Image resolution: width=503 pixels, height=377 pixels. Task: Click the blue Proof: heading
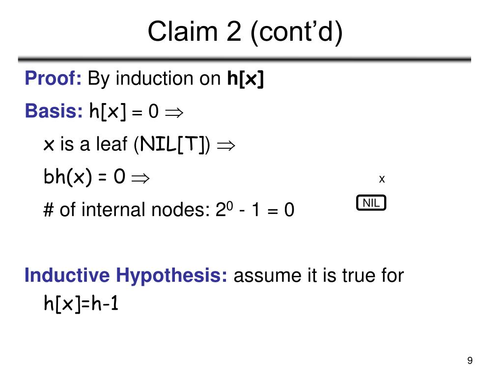click(53, 78)
